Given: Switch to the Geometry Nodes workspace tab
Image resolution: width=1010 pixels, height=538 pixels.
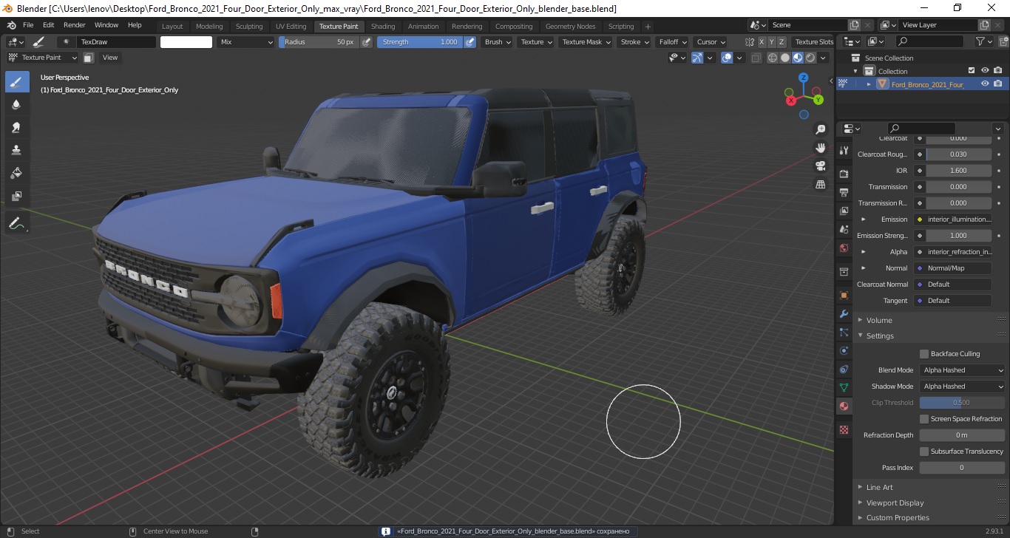Looking at the screenshot, I should (570, 27).
